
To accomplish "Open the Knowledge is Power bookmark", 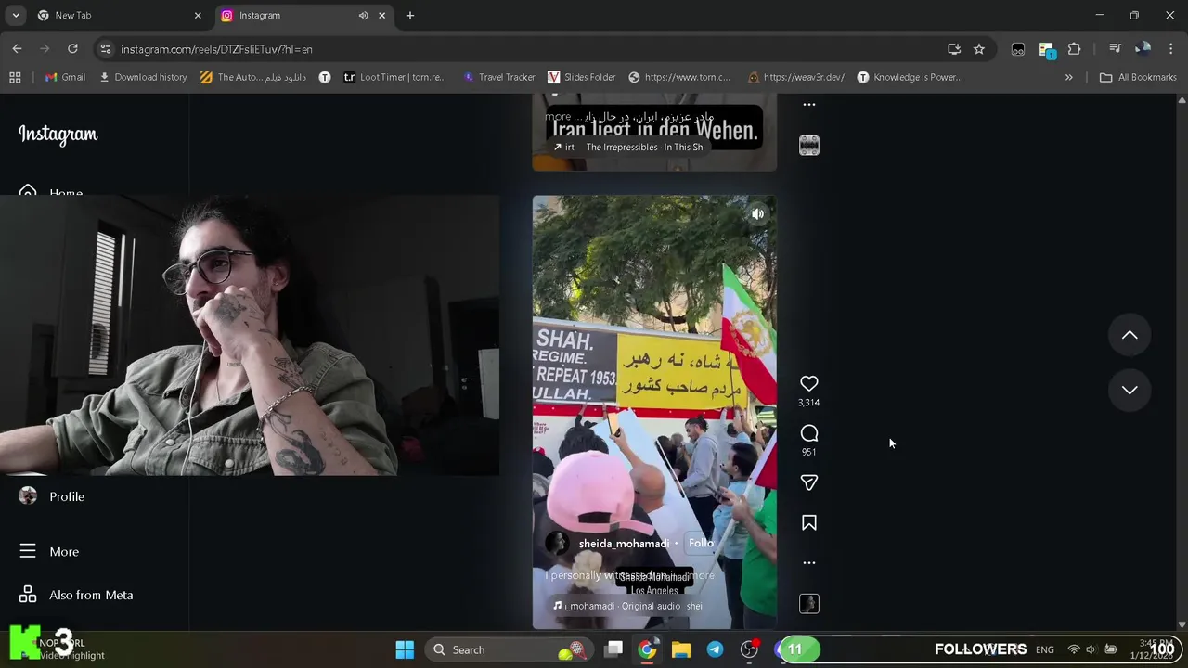I will 910,77.
